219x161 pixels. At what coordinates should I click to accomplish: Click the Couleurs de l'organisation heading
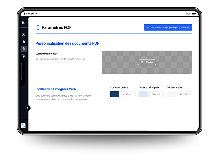[56, 89]
